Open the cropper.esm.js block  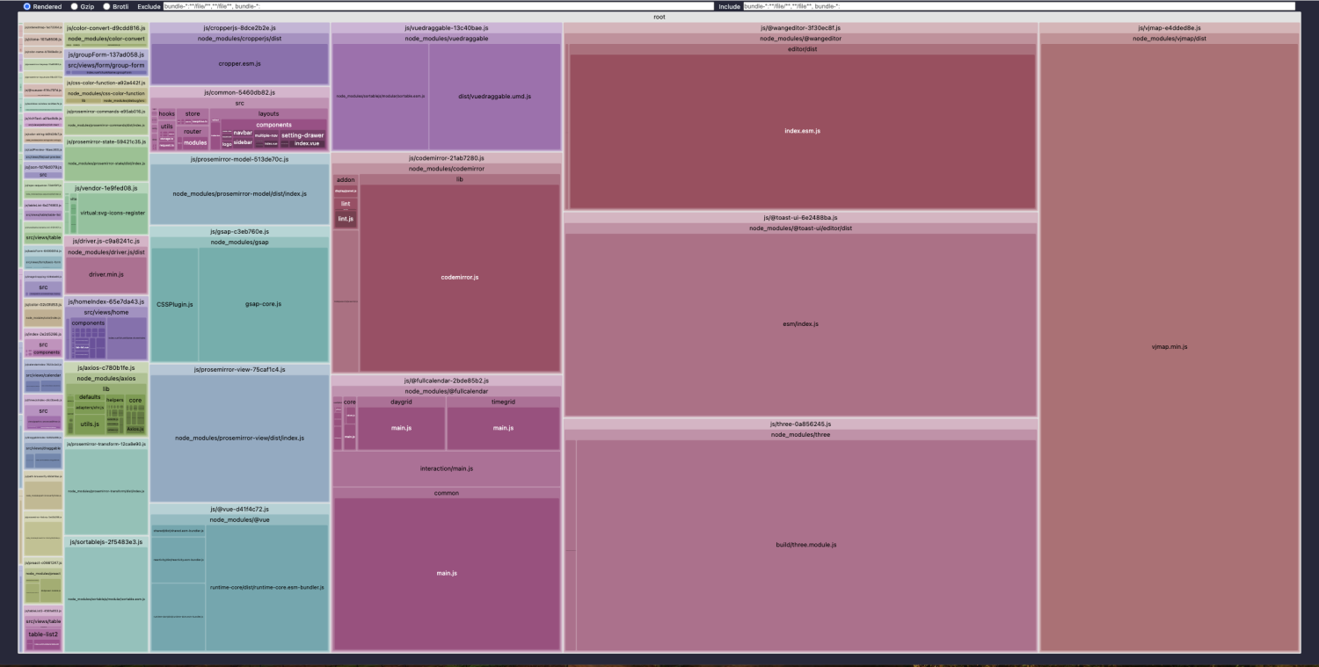[x=240, y=64]
